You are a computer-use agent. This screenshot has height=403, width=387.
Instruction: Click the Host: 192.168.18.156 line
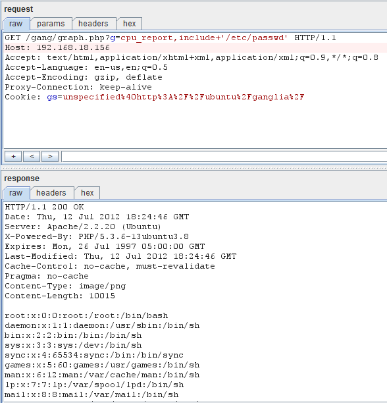coord(57,48)
